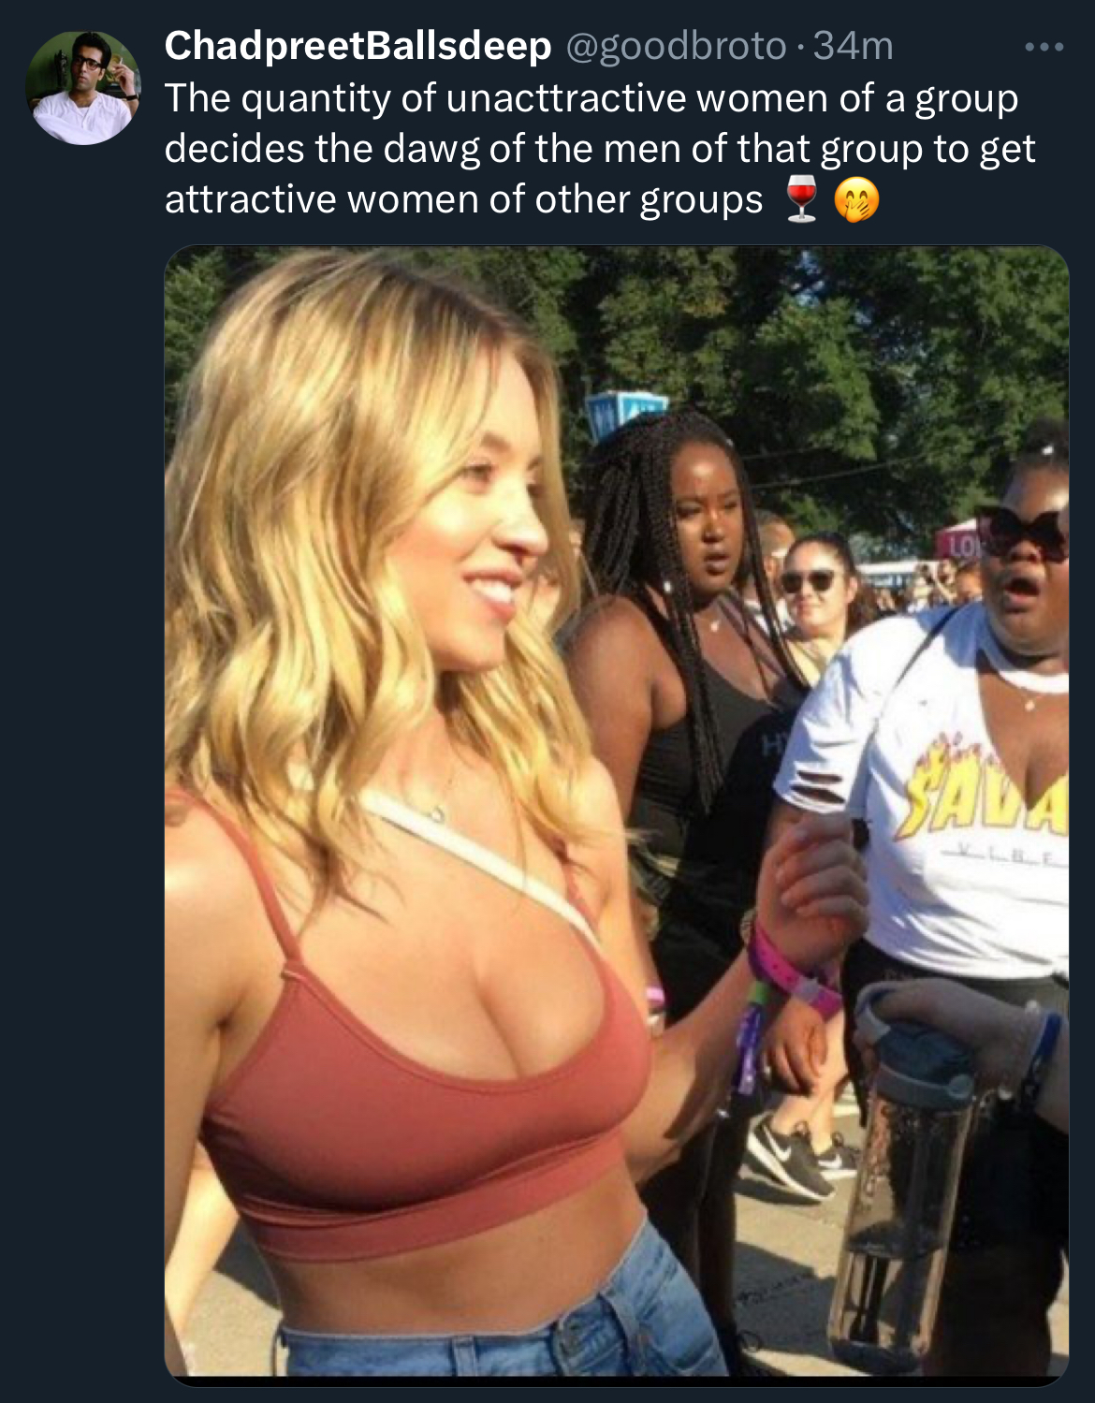The image size is (1095, 1403).
Task: Expand the attached festival photo
Action: pos(617,811)
